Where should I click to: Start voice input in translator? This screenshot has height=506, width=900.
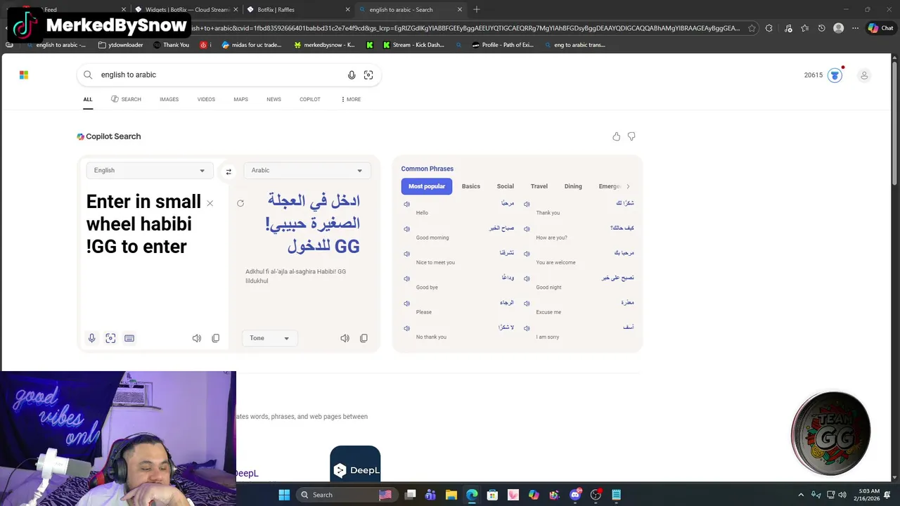coord(91,338)
